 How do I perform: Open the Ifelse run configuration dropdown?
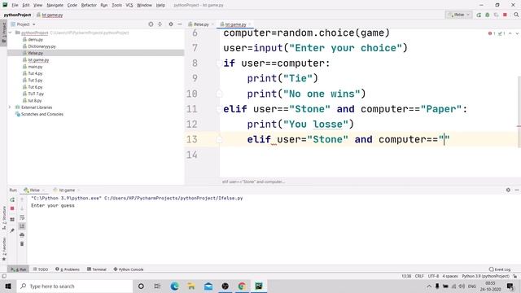tap(458, 15)
